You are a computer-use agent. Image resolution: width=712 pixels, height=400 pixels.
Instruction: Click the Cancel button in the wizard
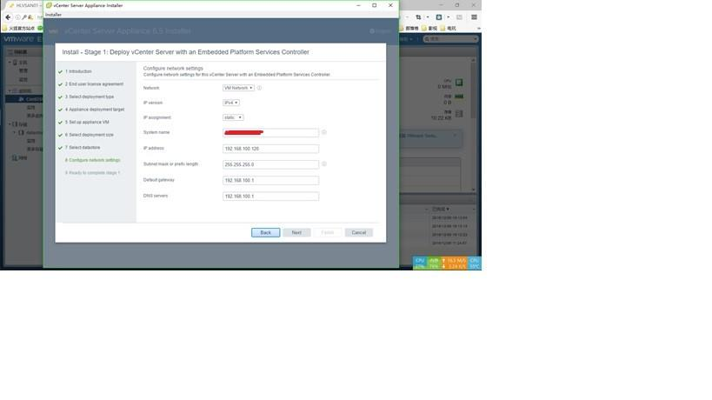[x=359, y=232]
